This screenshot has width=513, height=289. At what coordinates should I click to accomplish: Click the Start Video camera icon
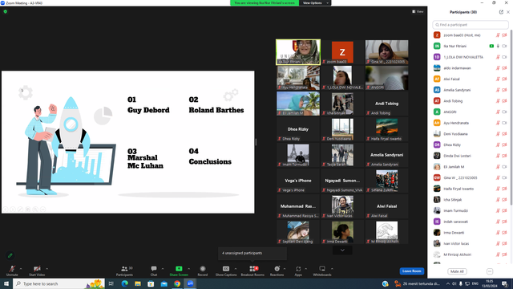37,269
